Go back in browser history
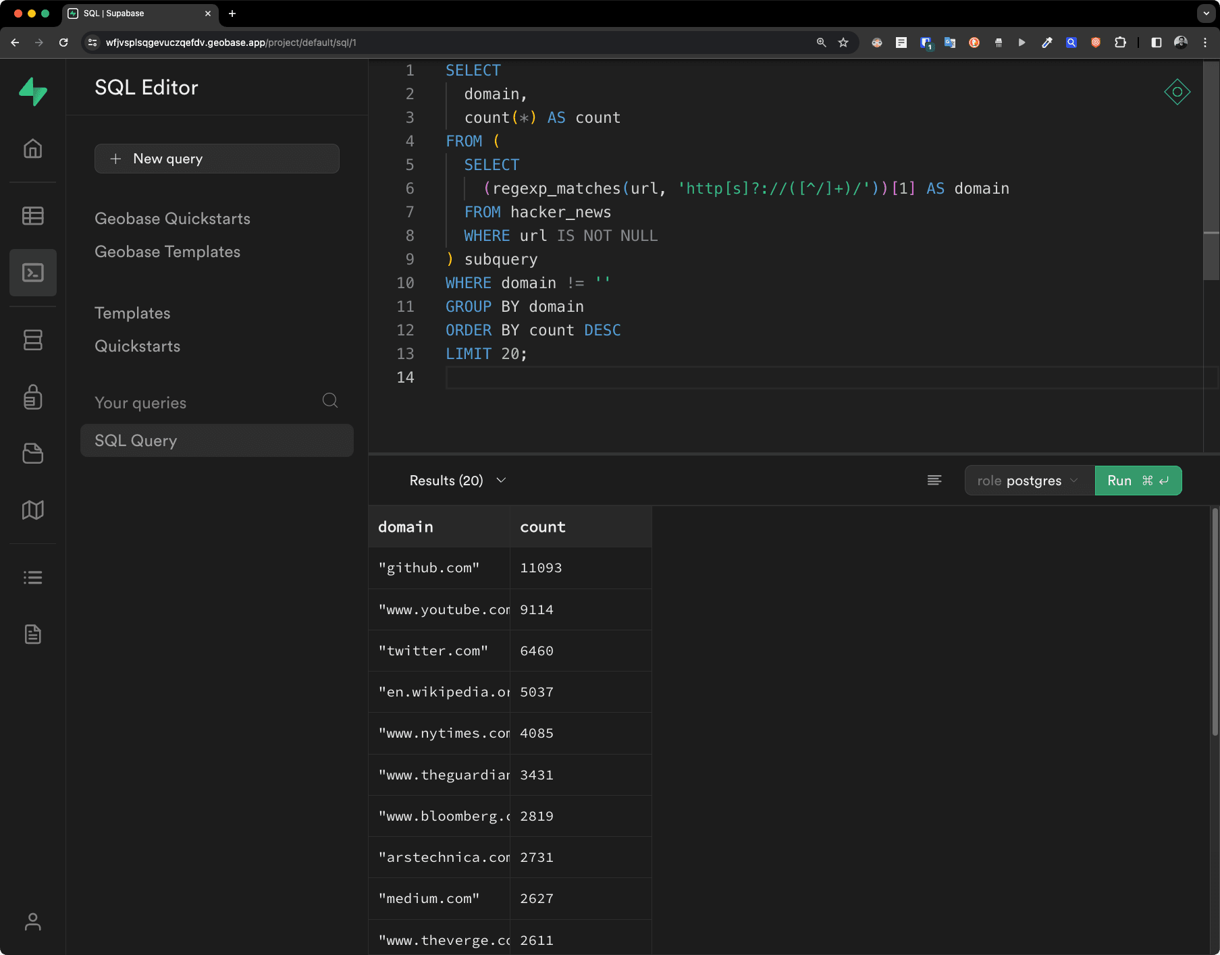Viewport: 1220px width, 955px height. 15,43
